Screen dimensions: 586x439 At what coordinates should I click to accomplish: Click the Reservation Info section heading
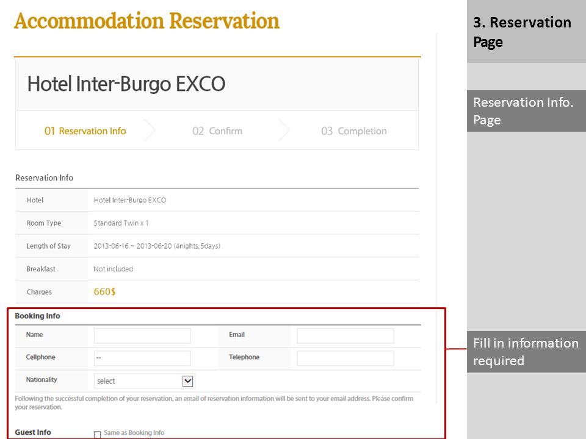point(44,177)
